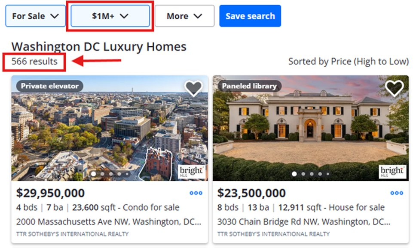Select the Private elevator tag

pyautogui.click(x=50, y=86)
